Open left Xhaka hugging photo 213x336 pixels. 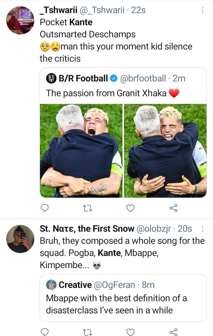click(81, 151)
